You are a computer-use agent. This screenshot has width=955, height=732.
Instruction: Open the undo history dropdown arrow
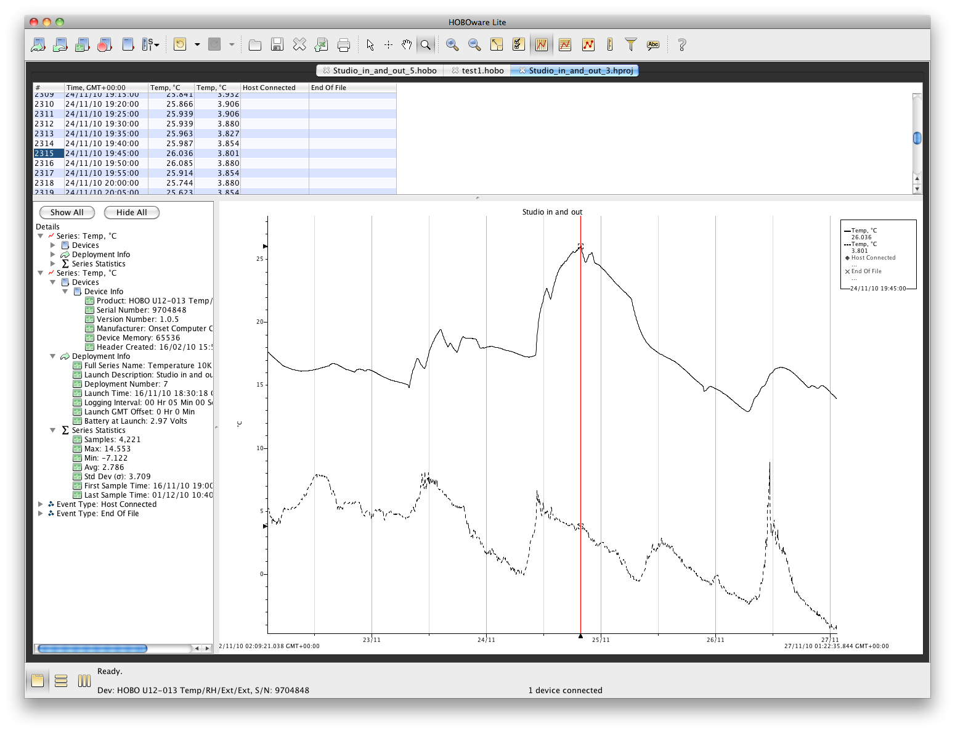tap(197, 44)
